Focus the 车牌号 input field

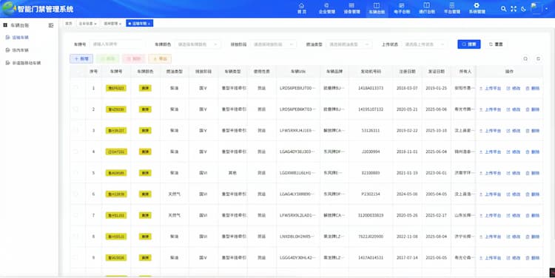pos(117,44)
